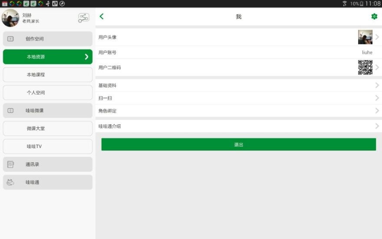Screen dimensions: 382x239
Task: Select 本地资源 in the sidebar
Action: point(48,57)
